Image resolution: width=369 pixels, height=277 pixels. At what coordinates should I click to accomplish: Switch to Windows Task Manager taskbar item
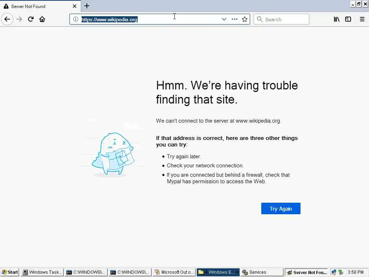pos(43,272)
